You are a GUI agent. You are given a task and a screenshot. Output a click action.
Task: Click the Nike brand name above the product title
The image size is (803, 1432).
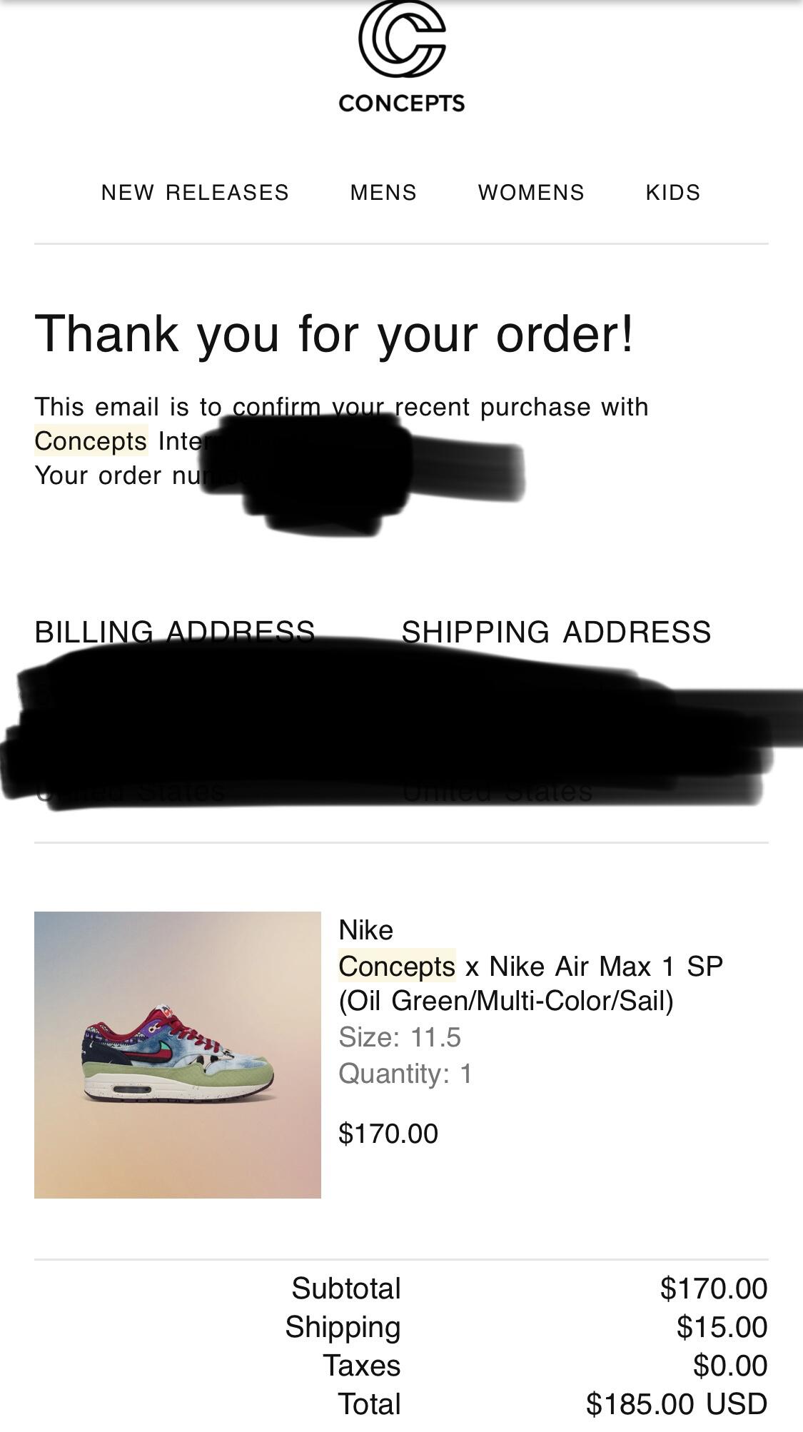365,930
